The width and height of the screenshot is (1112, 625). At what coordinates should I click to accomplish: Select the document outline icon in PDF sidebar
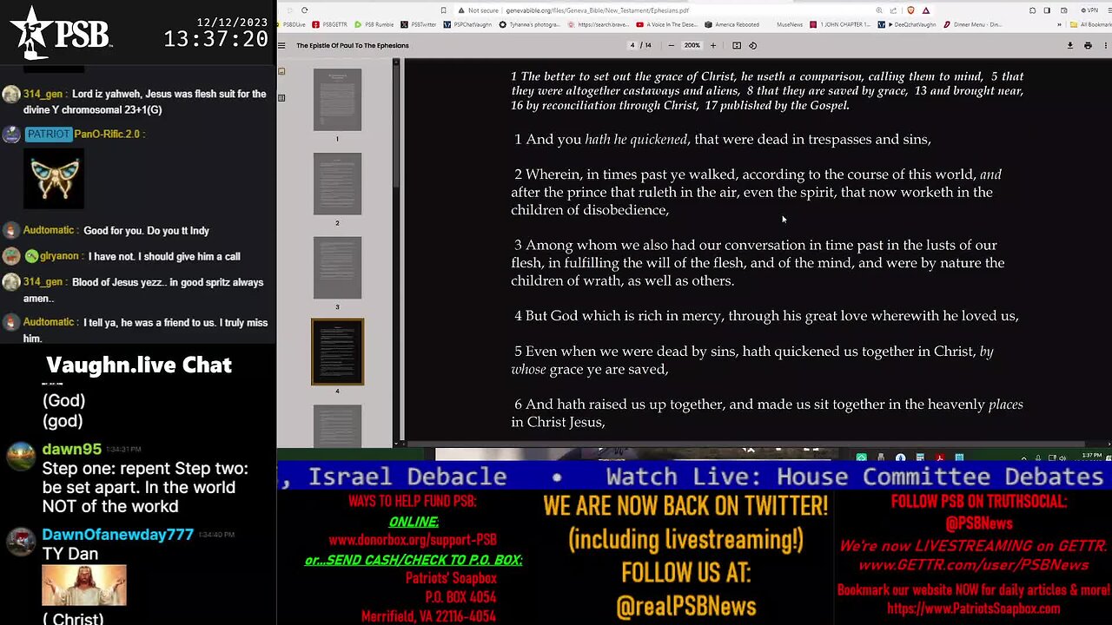[281, 98]
